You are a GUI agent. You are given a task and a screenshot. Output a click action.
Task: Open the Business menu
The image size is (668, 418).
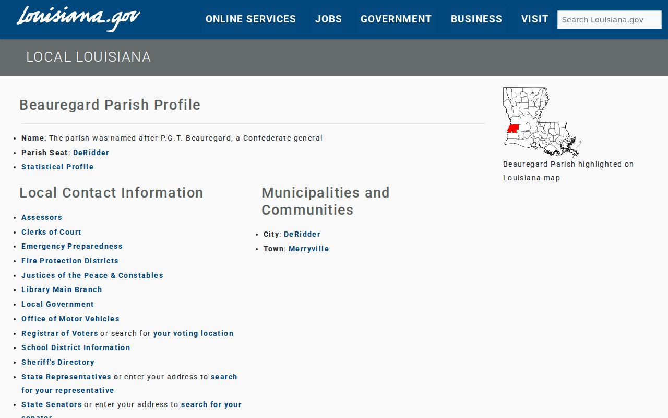tap(476, 19)
